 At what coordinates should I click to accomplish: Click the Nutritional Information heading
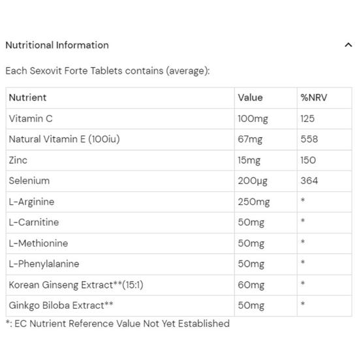(57, 45)
